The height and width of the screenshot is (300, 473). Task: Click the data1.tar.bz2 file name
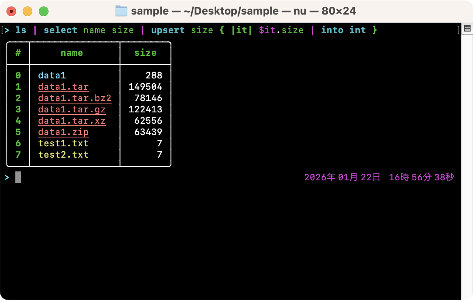tap(74, 98)
